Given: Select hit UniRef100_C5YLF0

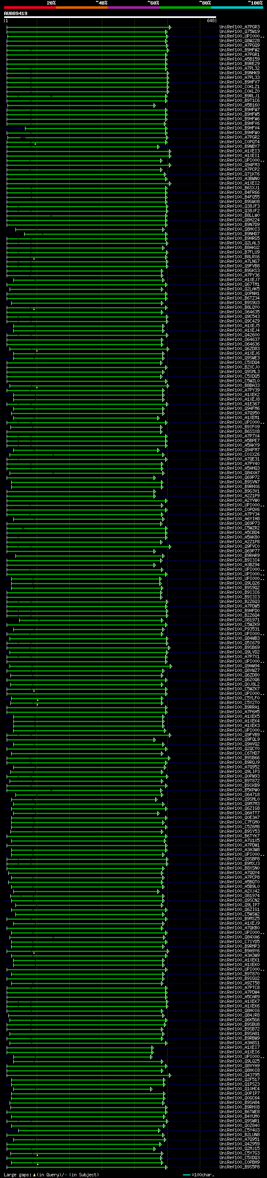Looking at the screenshot, I should point(239,698).
